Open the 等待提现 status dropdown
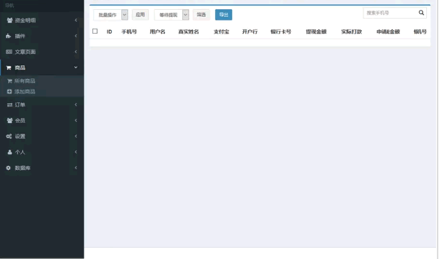439x259 pixels. tap(171, 15)
